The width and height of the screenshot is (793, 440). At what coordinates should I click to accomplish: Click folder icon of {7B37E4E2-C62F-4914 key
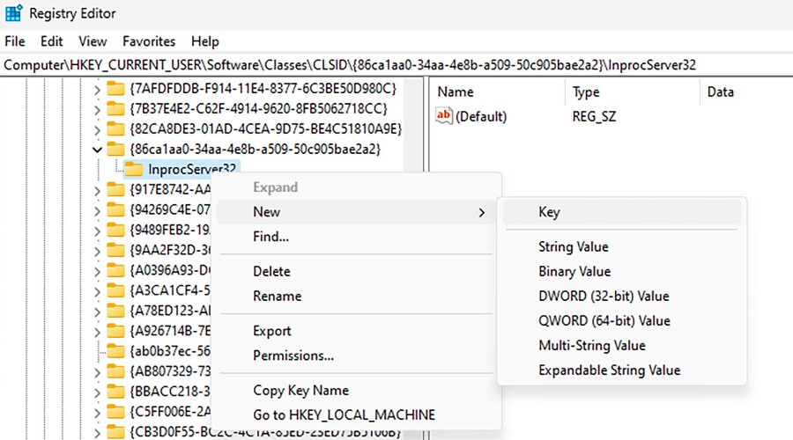115,108
